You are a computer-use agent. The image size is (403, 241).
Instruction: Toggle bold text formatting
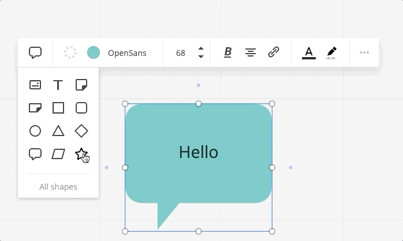point(227,52)
